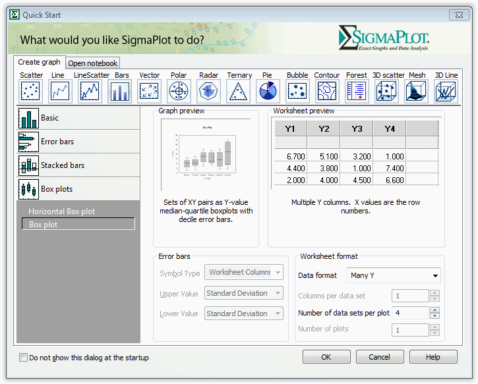Select the Pie chart type icon
Screen dimensions: 478x384
[268, 91]
